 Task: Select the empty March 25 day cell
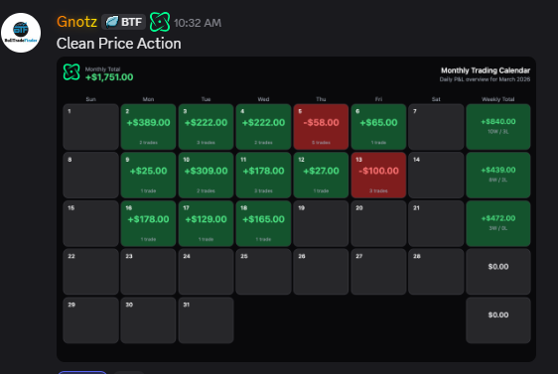coord(263,272)
